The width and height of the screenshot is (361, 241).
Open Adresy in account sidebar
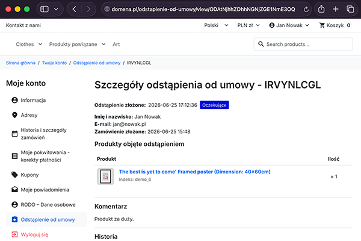click(29, 115)
